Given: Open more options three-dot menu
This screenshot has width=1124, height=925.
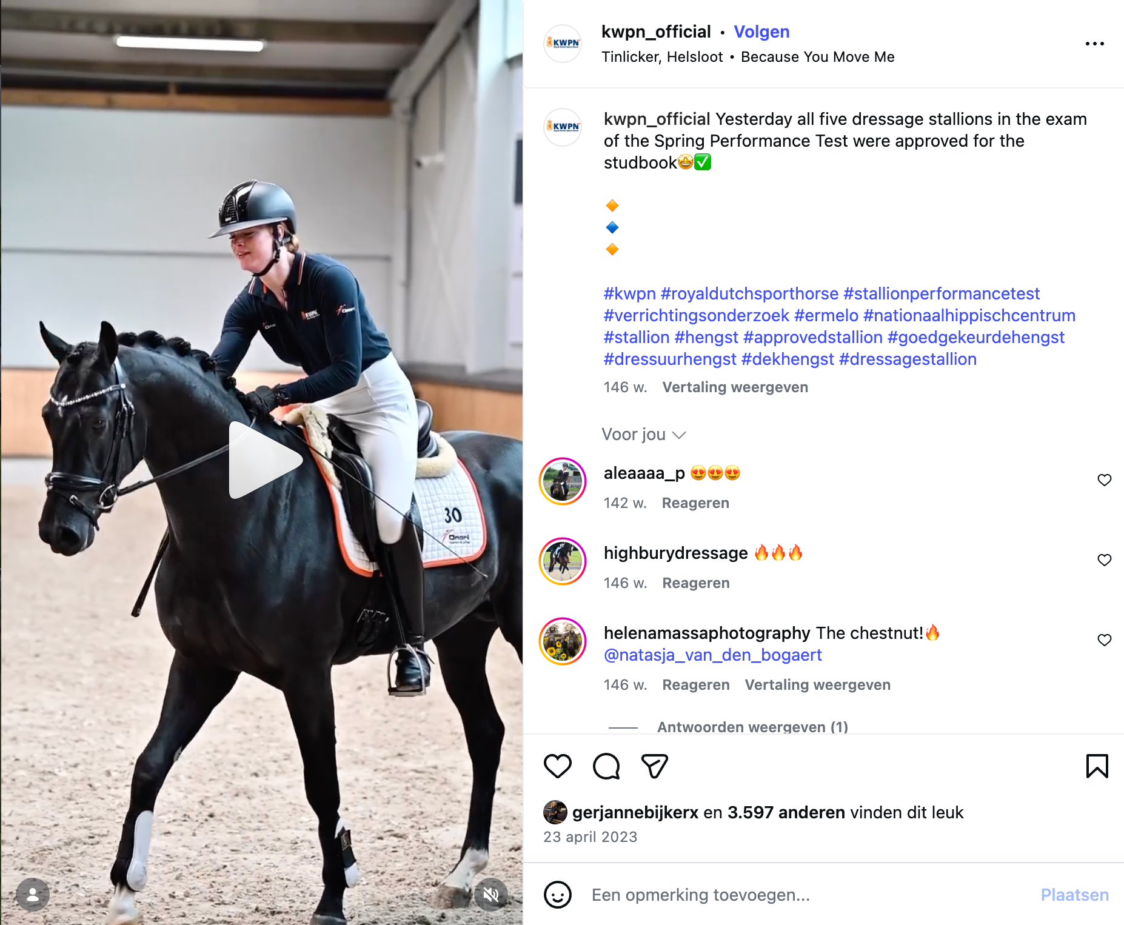Looking at the screenshot, I should pyautogui.click(x=1095, y=44).
